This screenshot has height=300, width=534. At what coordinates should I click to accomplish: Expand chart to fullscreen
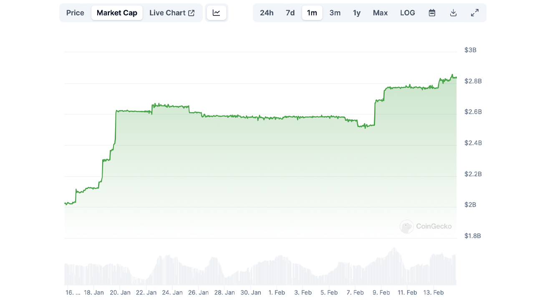pyautogui.click(x=475, y=13)
